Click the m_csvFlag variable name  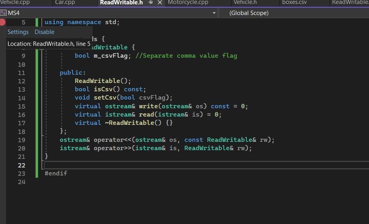111,56
